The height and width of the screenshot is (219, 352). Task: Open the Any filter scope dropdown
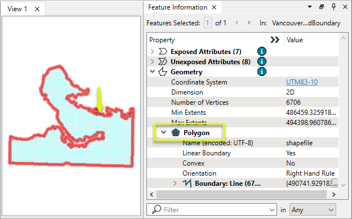tap(313, 210)
